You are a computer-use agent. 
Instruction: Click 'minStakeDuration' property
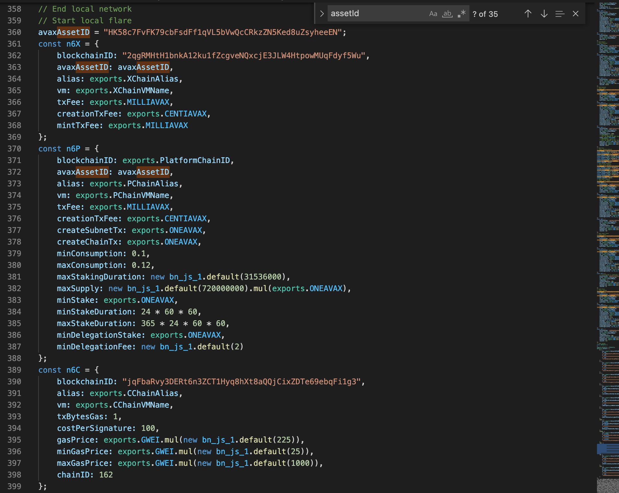pos(95,312)
